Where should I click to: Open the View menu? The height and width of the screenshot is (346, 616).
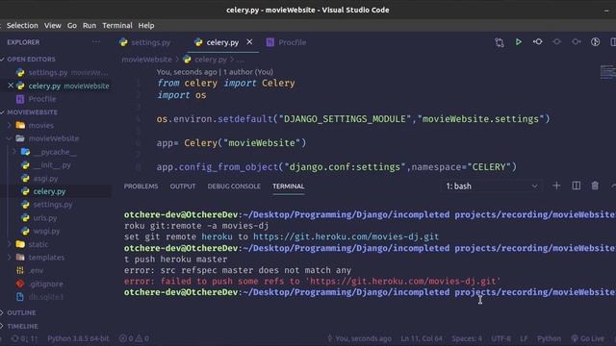(x=52, y=26)
